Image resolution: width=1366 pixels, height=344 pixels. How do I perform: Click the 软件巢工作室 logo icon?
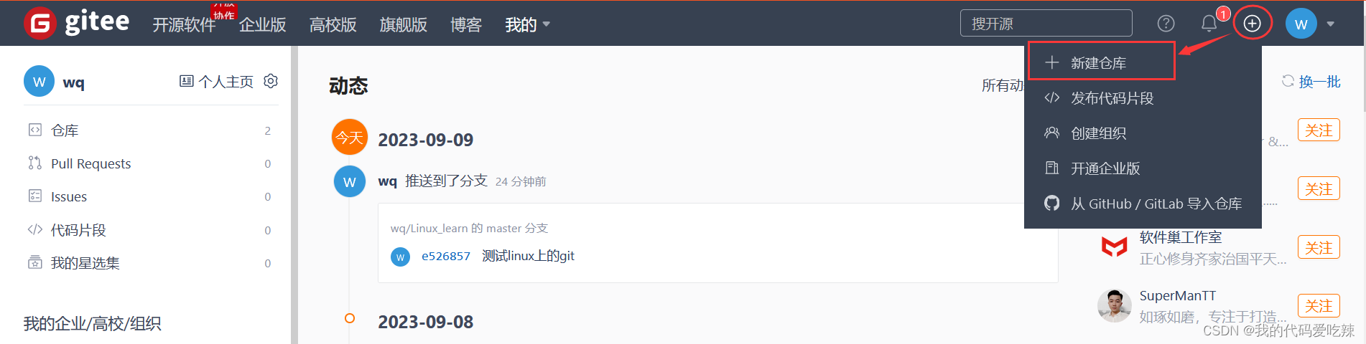1115,247
